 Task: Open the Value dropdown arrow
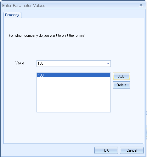point(108,63)
